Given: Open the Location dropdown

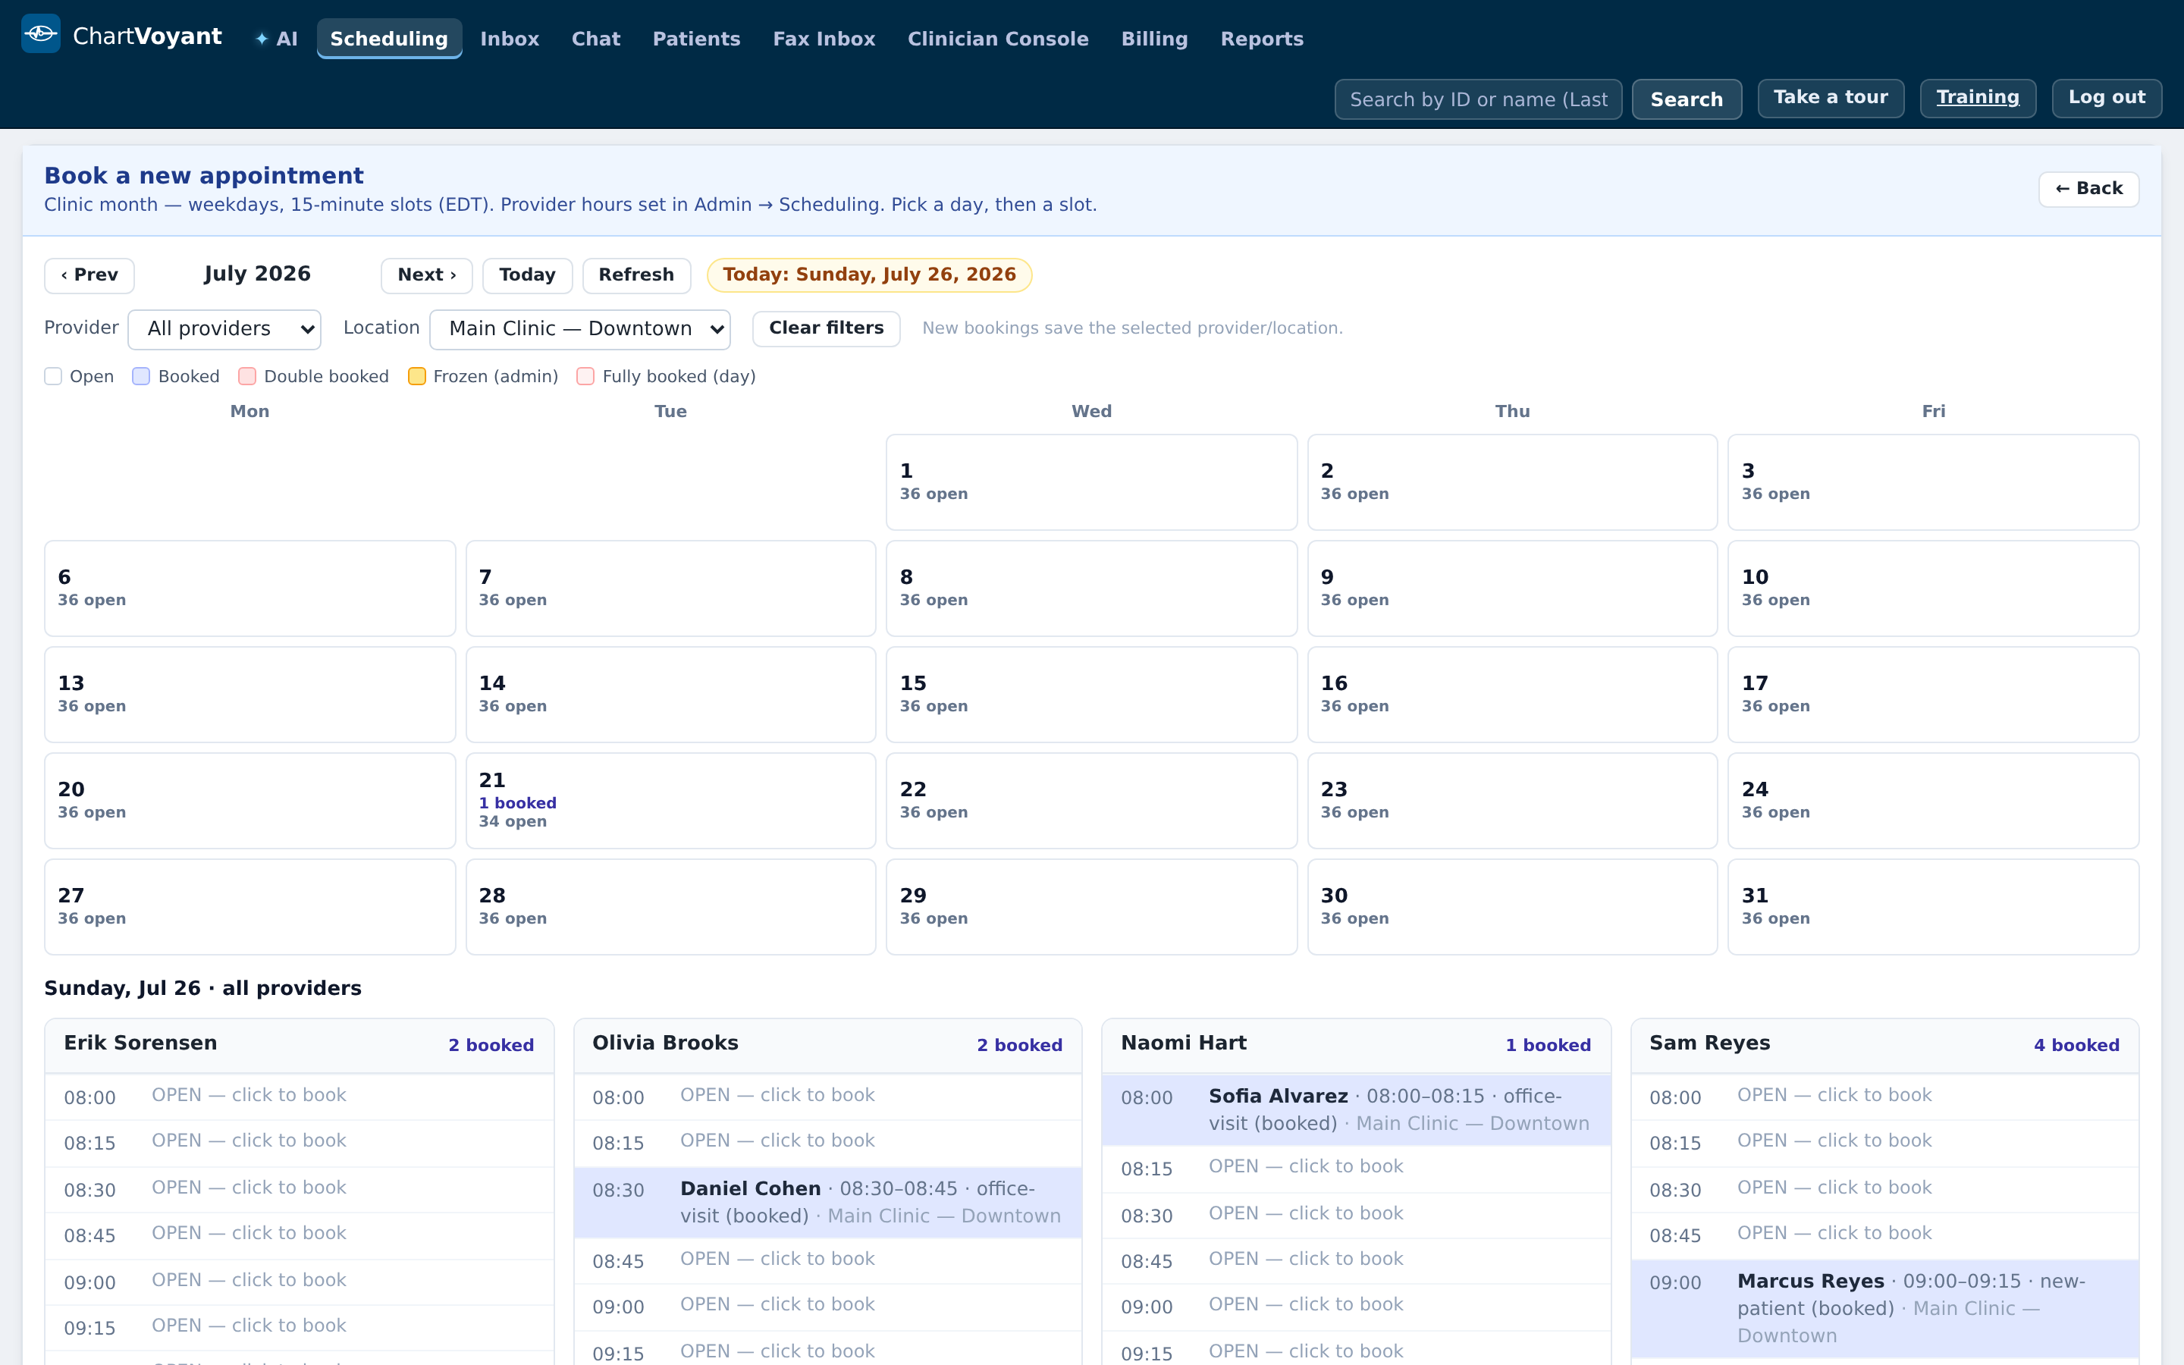Looking at the screenshot, I should 579,328.
